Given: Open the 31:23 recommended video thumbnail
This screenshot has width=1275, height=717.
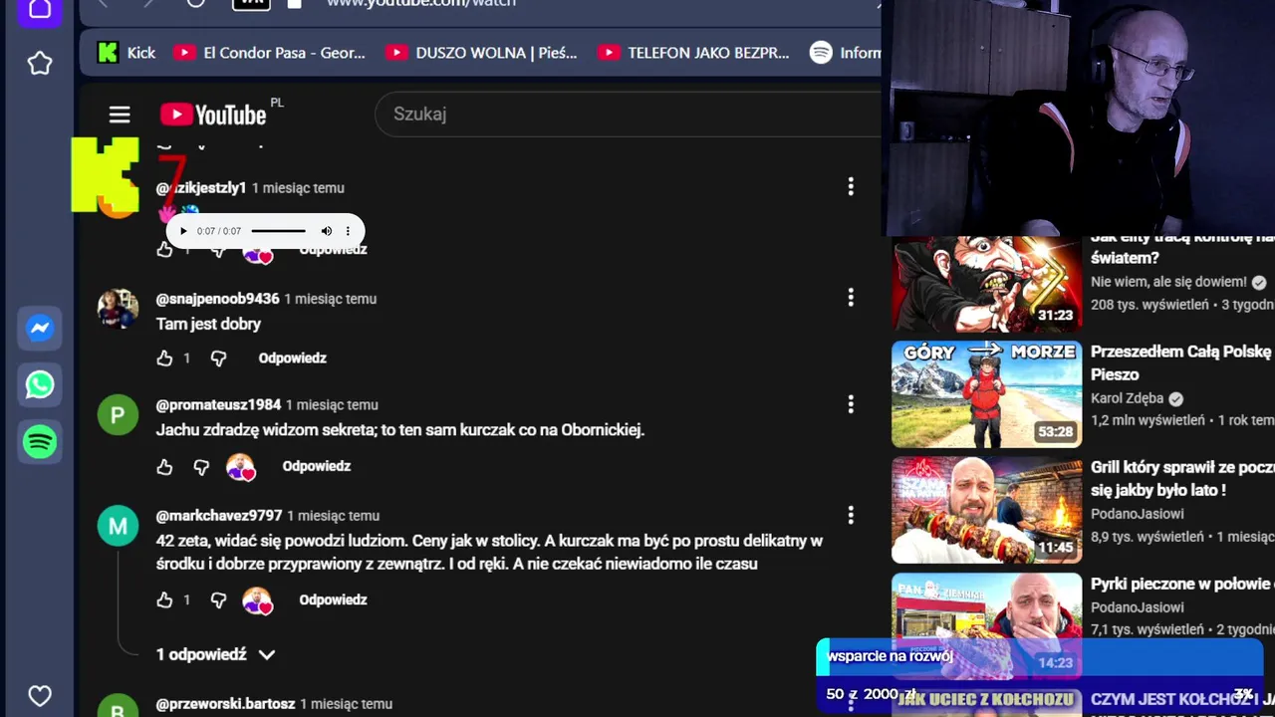Looking at the screenshot, I should coord(986,284).
